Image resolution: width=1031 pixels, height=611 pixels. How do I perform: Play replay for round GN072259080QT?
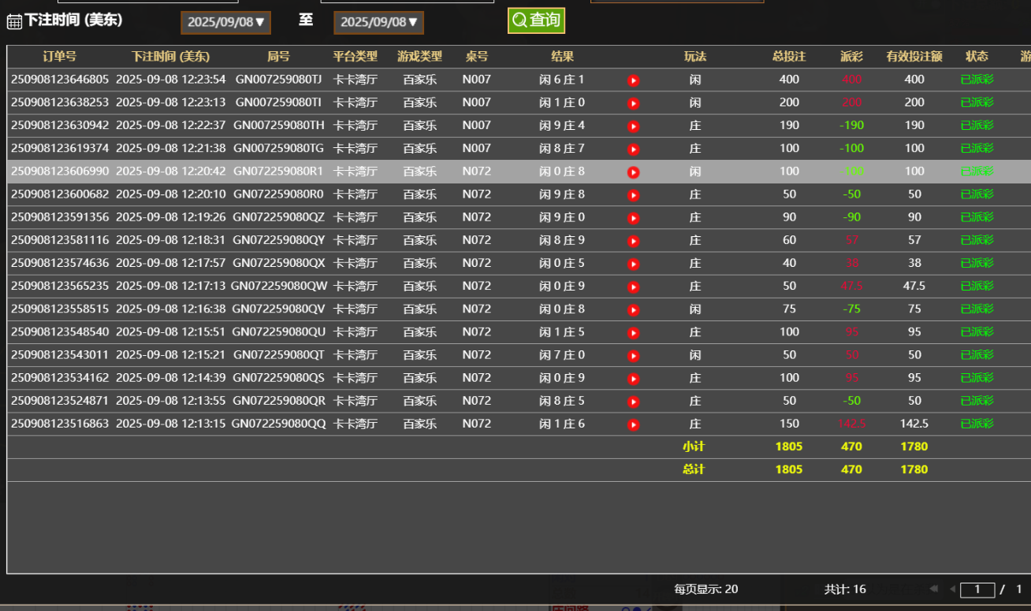633,356
